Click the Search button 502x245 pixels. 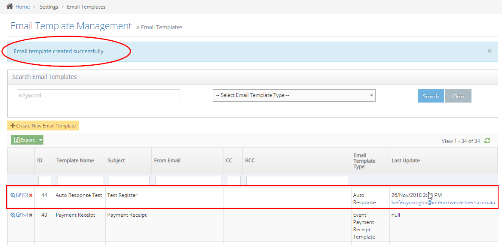coord(430,96)
